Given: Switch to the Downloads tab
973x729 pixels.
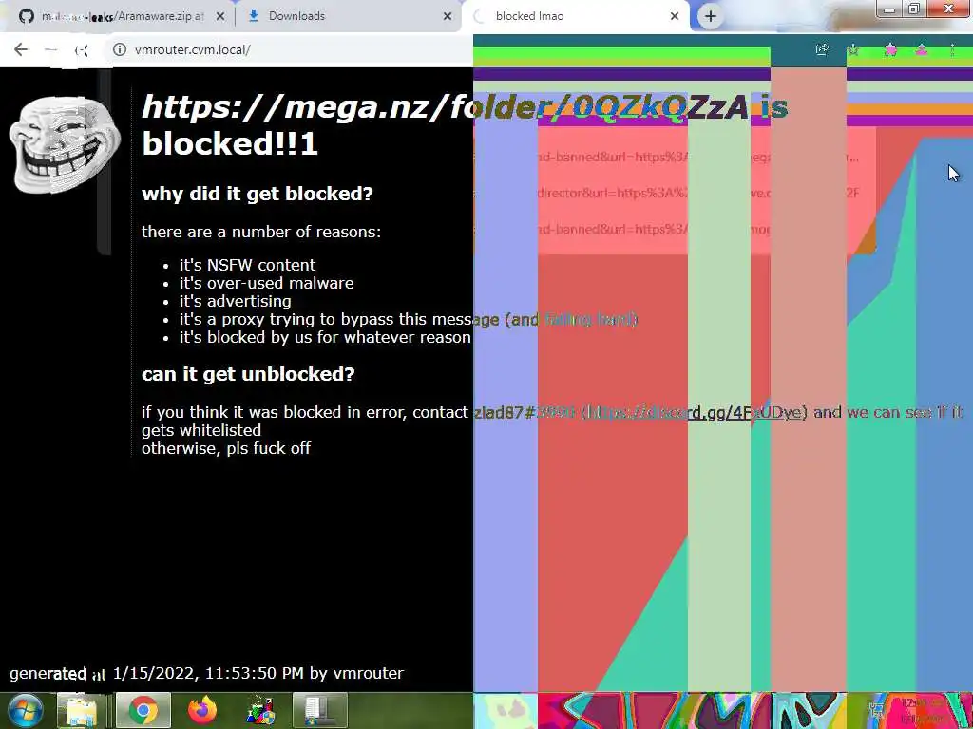Looking at the screenshot, I should [x=349, y=17].
